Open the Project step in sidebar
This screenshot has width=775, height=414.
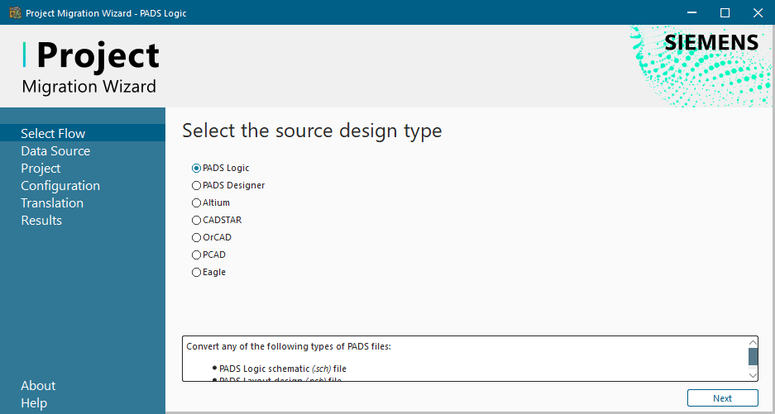click(41, 169)
